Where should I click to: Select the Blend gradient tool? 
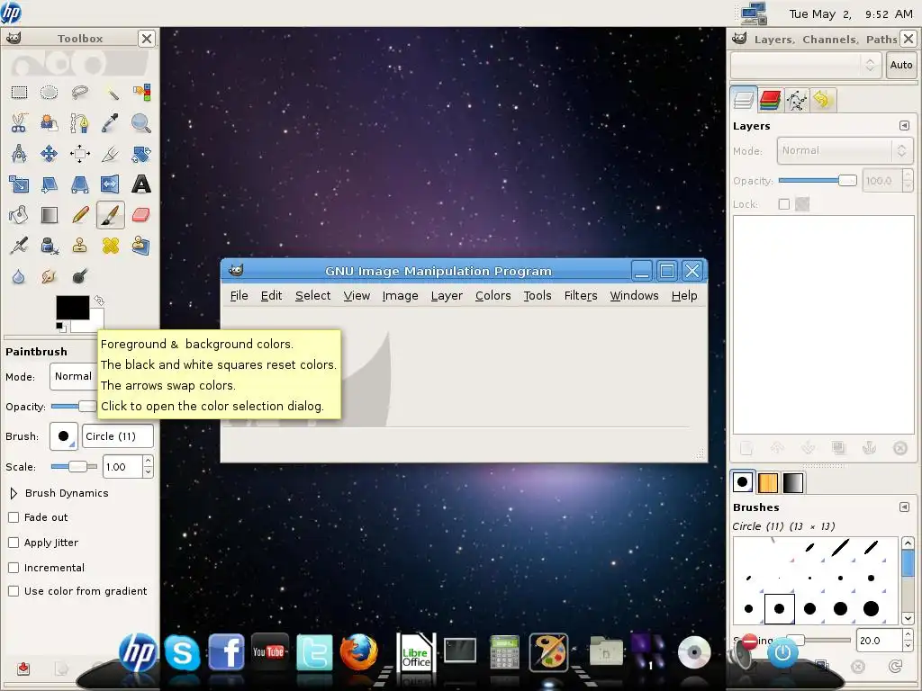tap(49, 215)
